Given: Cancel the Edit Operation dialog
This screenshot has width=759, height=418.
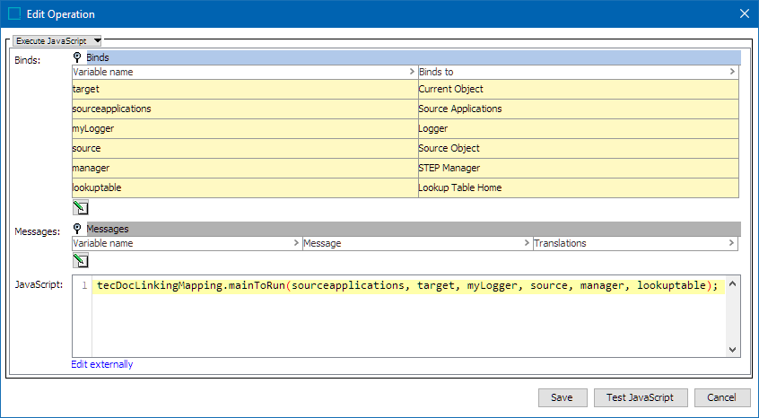Looking at the screenshot, I should tap(721, 397).
